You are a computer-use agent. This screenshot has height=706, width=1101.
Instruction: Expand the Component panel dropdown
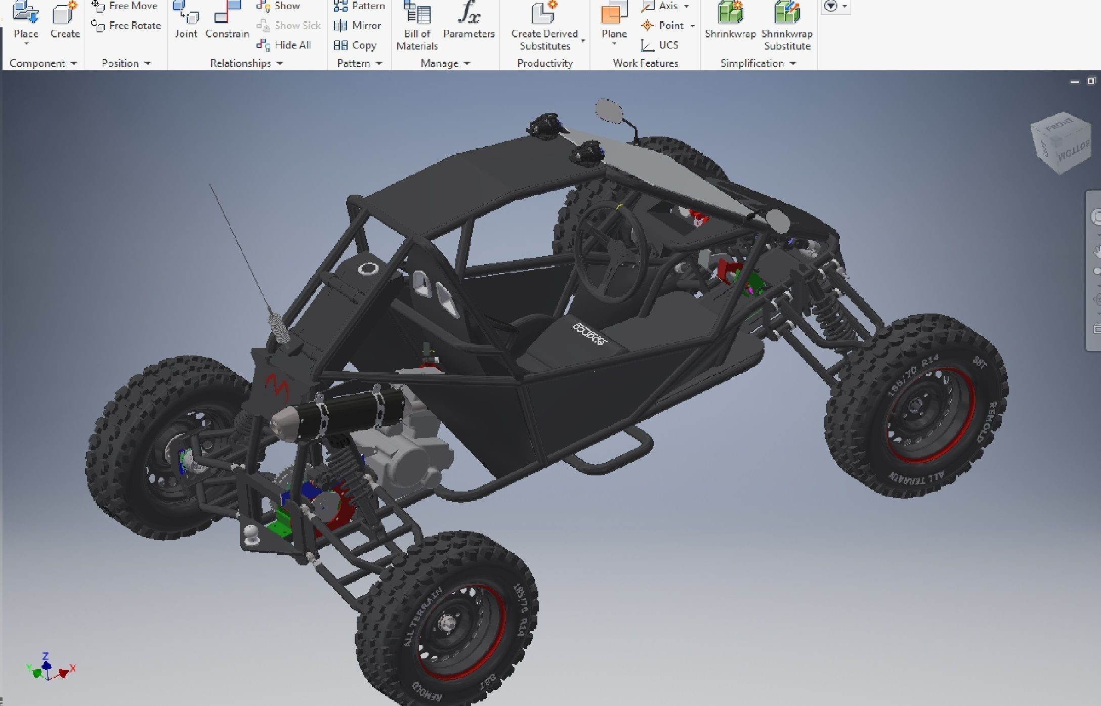tap(74, 63)
